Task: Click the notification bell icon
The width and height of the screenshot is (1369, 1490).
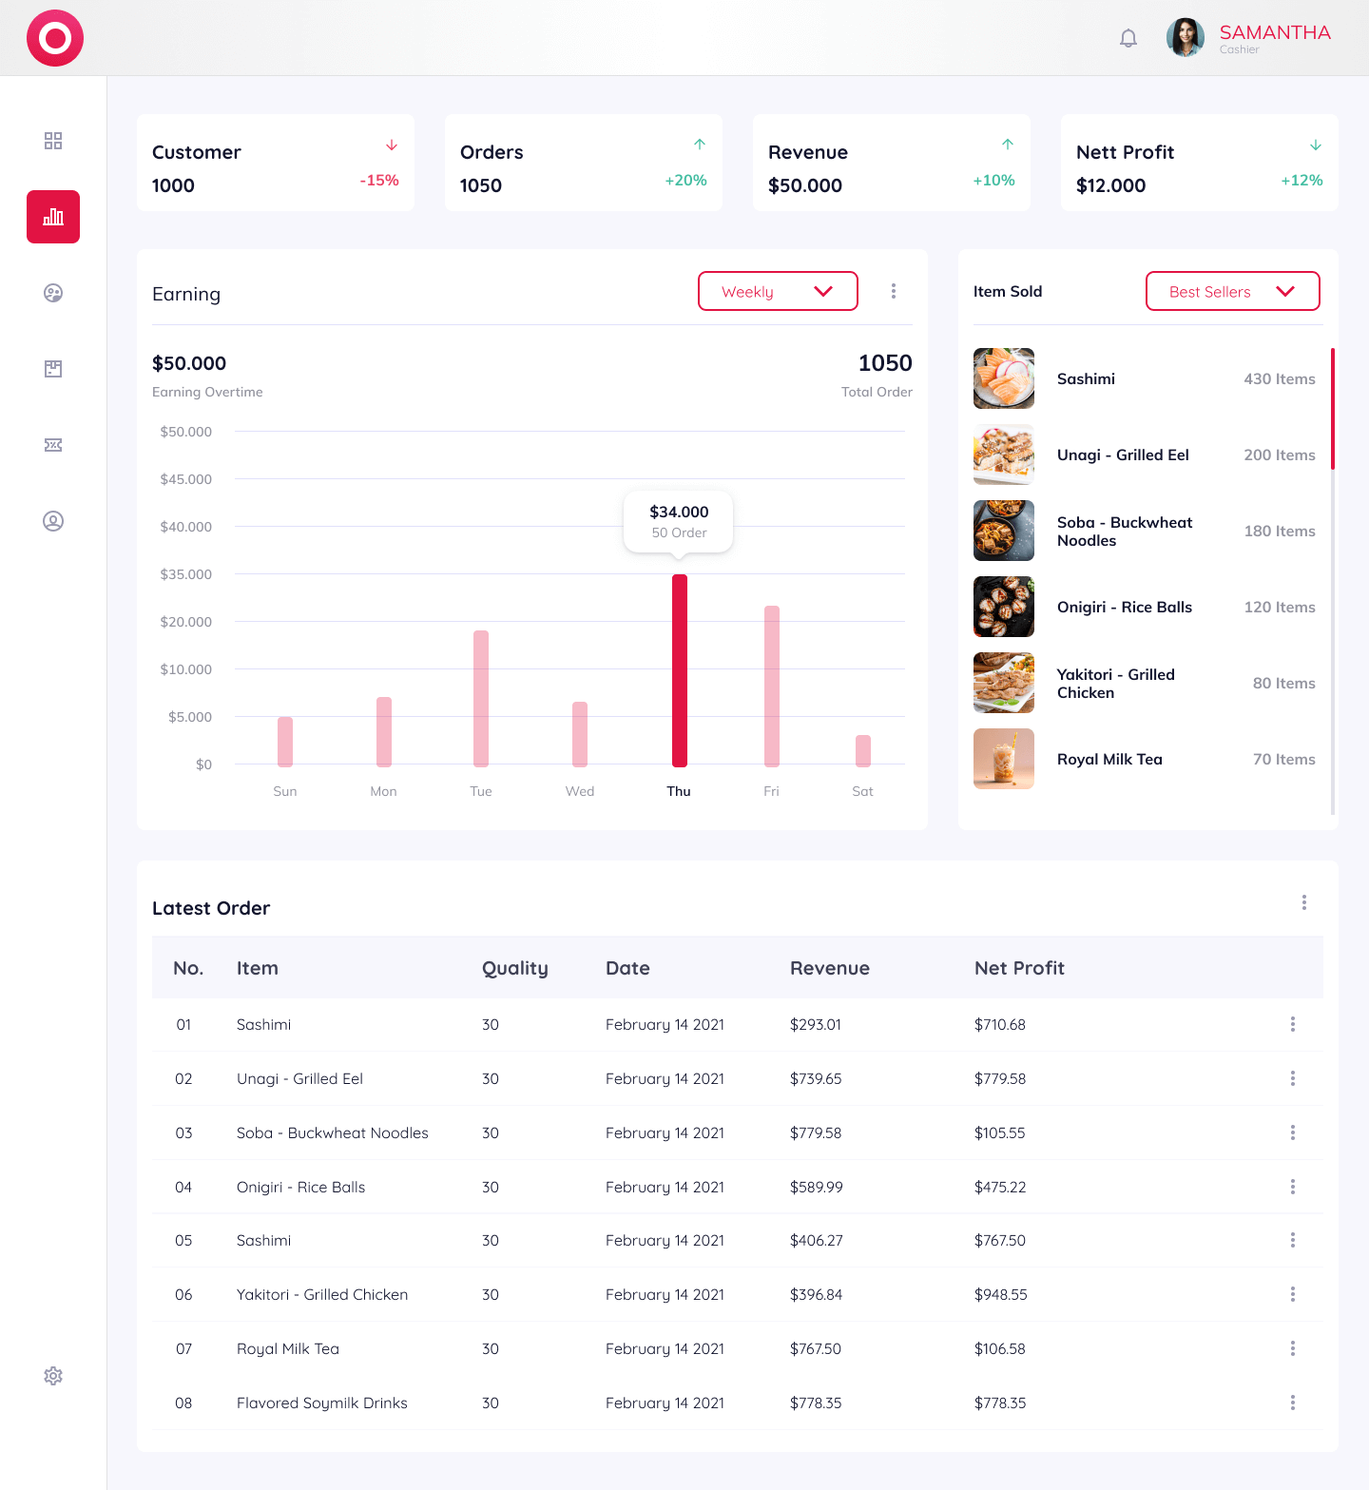Action: click(x=1128, y=38)
